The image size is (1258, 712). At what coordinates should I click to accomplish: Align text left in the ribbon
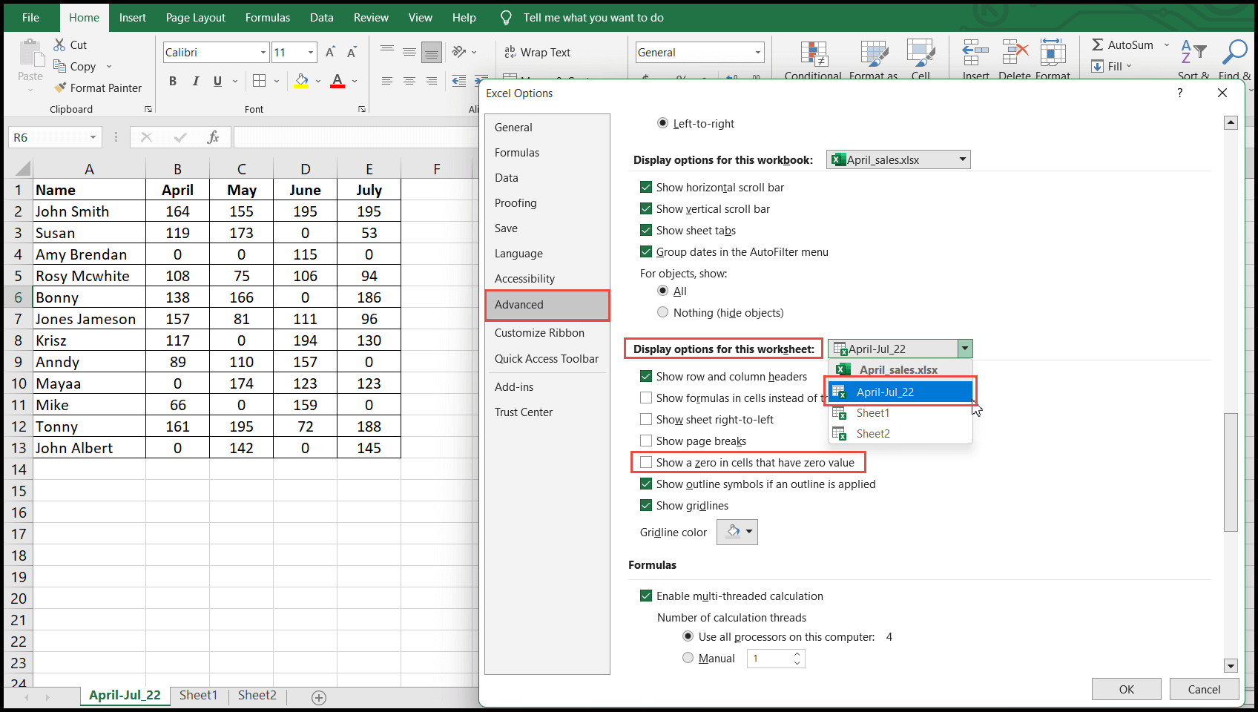(x=387, y=81)
